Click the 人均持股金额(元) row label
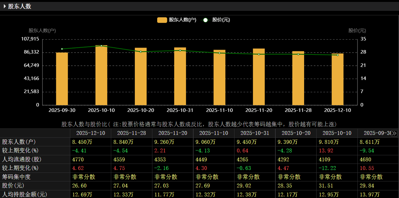Image resolution: width=399 pixels, height=198 pixels. tap(24, 194)
